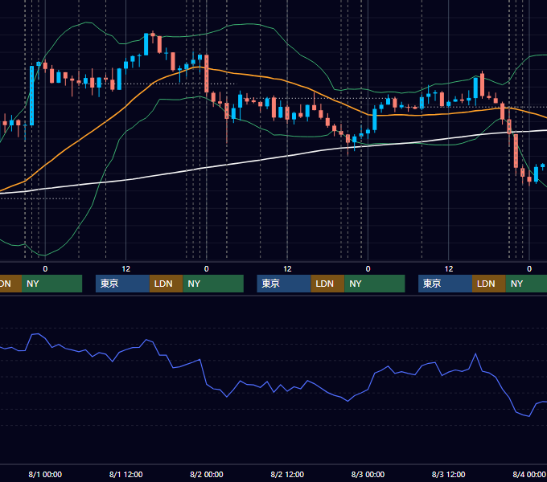
Task: Select the NY session block spanning 8/3 00:00
Action: (x=375, y=284)
